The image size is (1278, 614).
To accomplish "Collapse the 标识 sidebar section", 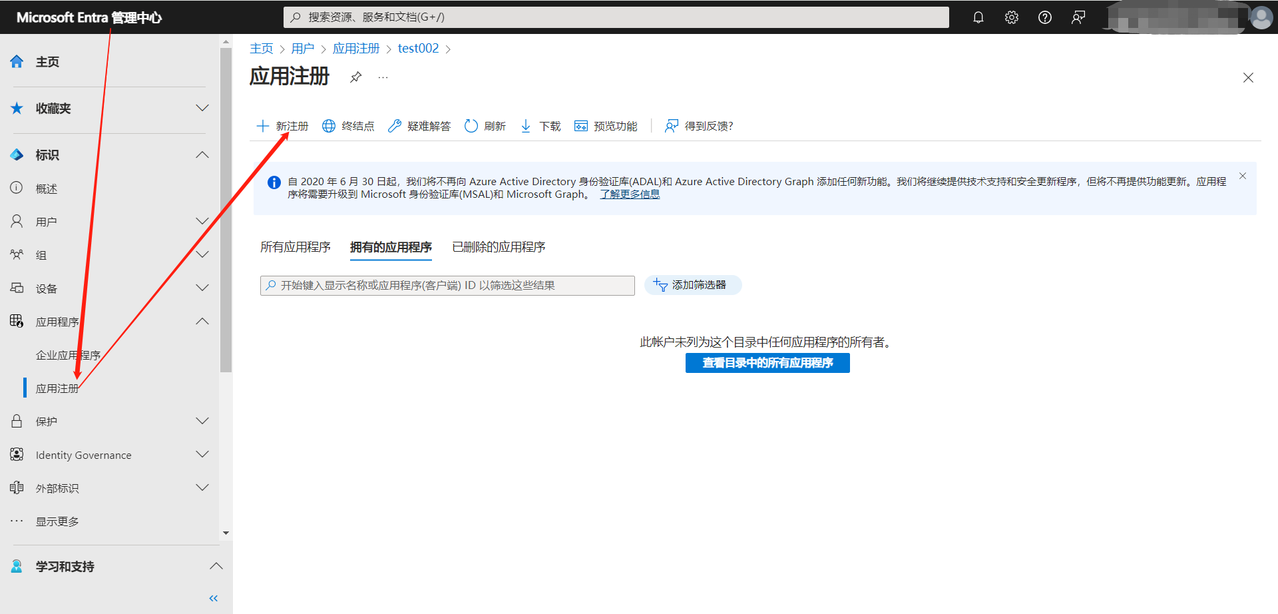I will click(x=202, y=154).
